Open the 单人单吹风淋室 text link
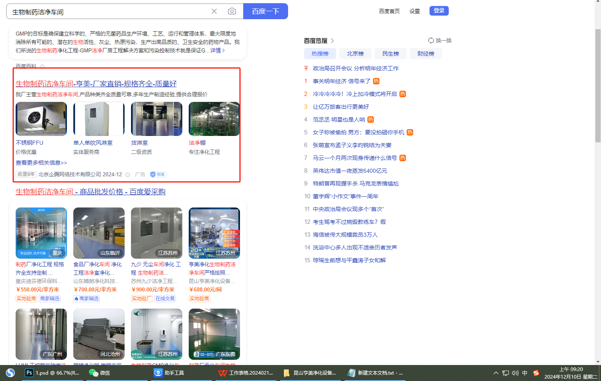 (x=93, y=143)
